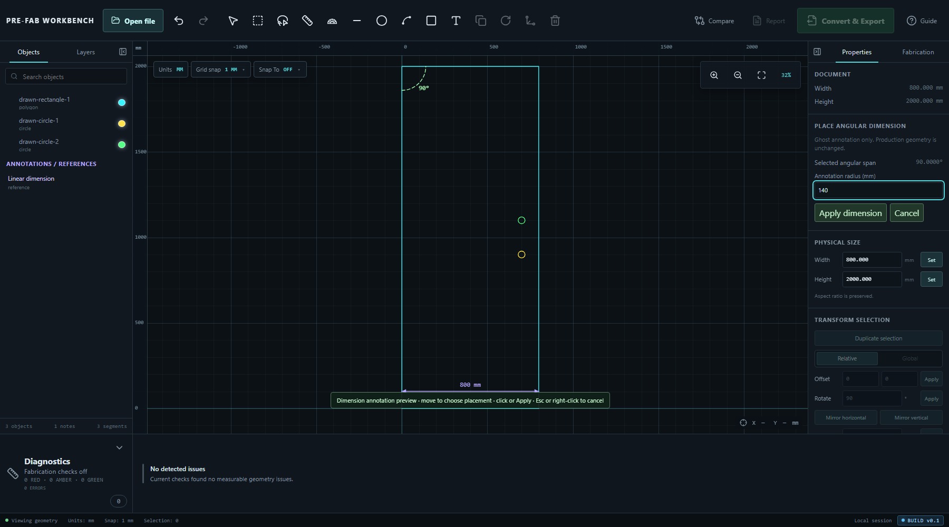
Task: Set the physical Height value
Action: [931, 279]
